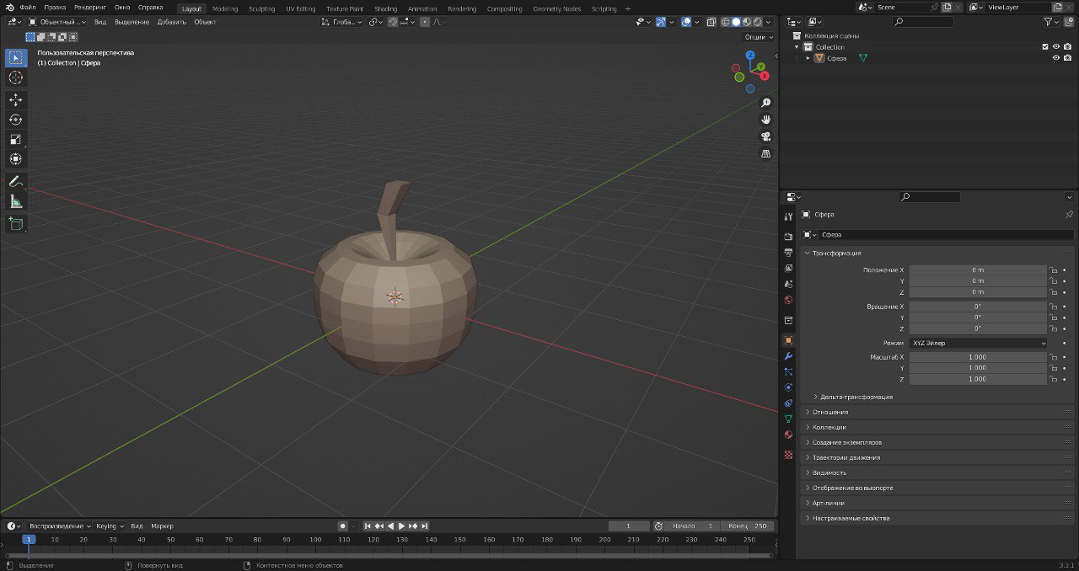Open the Опции button in viewport
This screenshot has height=571, width=1079.
tap(757, 37)
